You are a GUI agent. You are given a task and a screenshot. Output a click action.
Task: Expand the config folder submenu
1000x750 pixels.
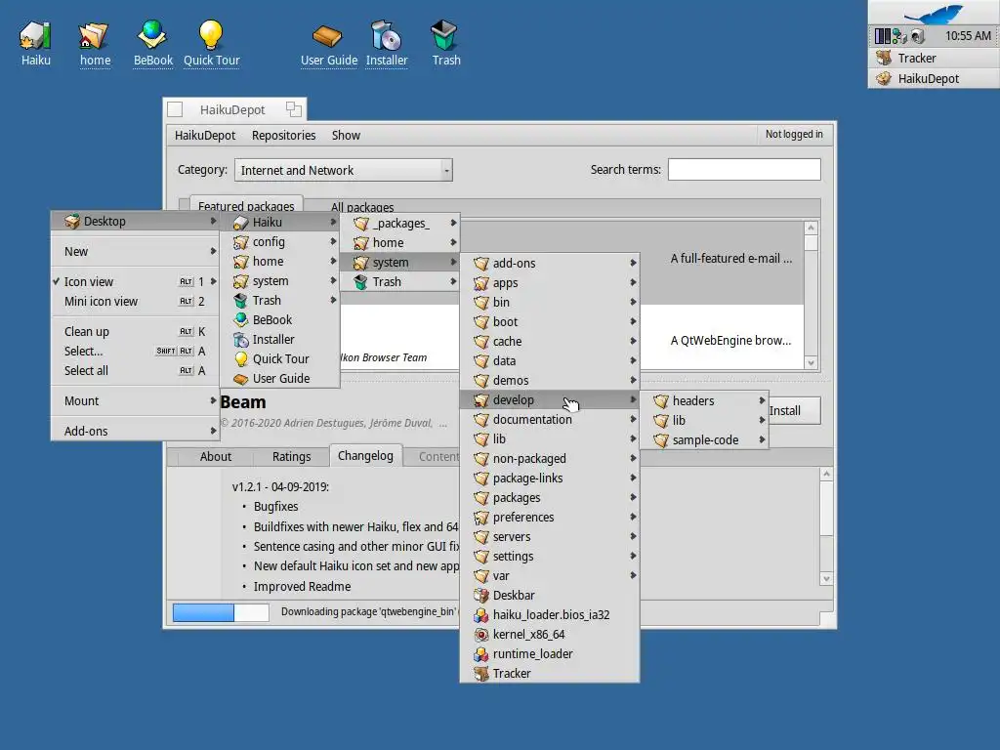[x=279, y=242]
